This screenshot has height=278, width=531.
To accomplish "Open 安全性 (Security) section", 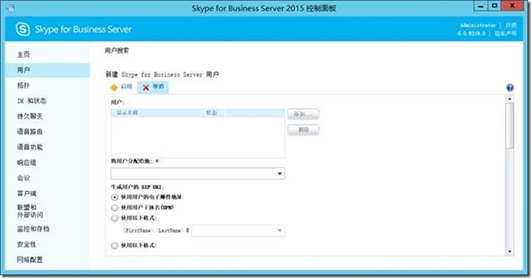I will click(26, 244).
